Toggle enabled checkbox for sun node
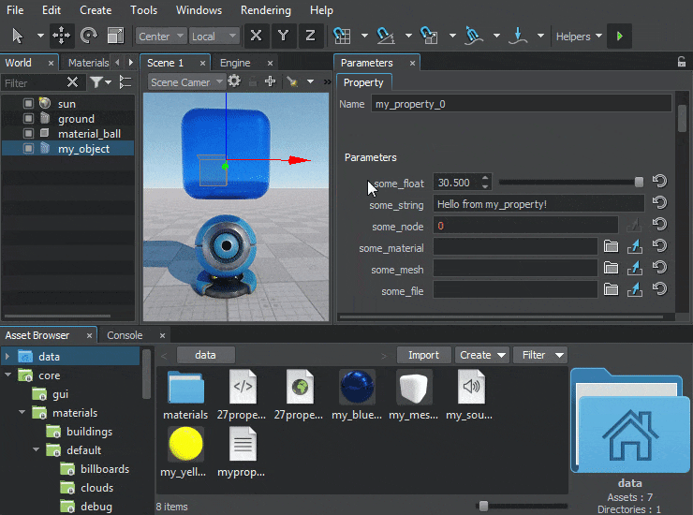This screenshot has height=515, width=693. click(x=29, y=104)
